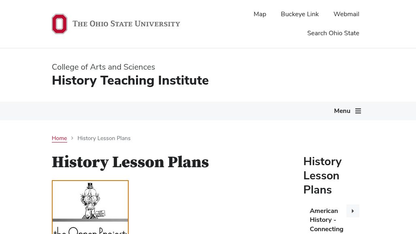Go to Home in the breadcrumb
Image resolution: width=416 pixels, height=234 pixels.
(x=59, y=138)
